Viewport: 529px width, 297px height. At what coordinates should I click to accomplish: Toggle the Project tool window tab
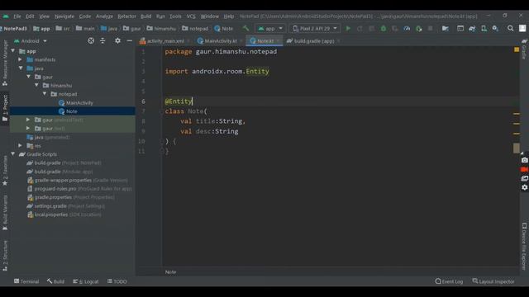[x=5, y=108]
